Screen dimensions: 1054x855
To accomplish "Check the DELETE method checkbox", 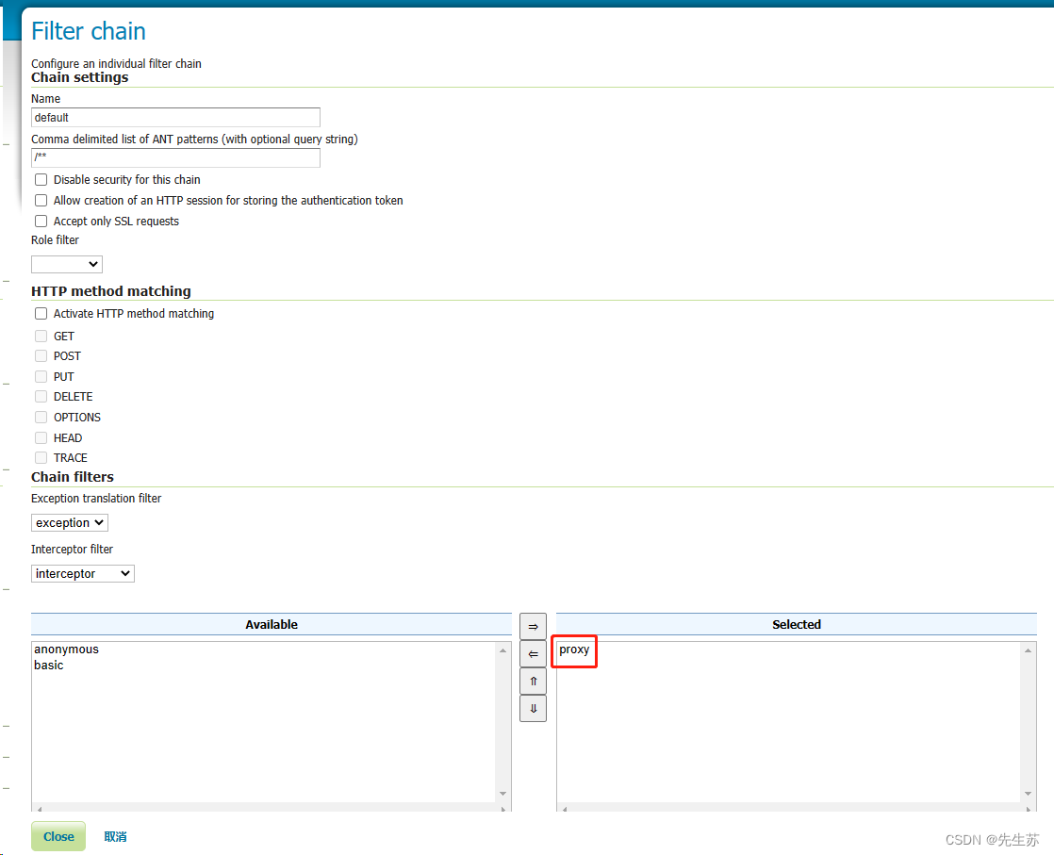I will click(x=41, y=396).
